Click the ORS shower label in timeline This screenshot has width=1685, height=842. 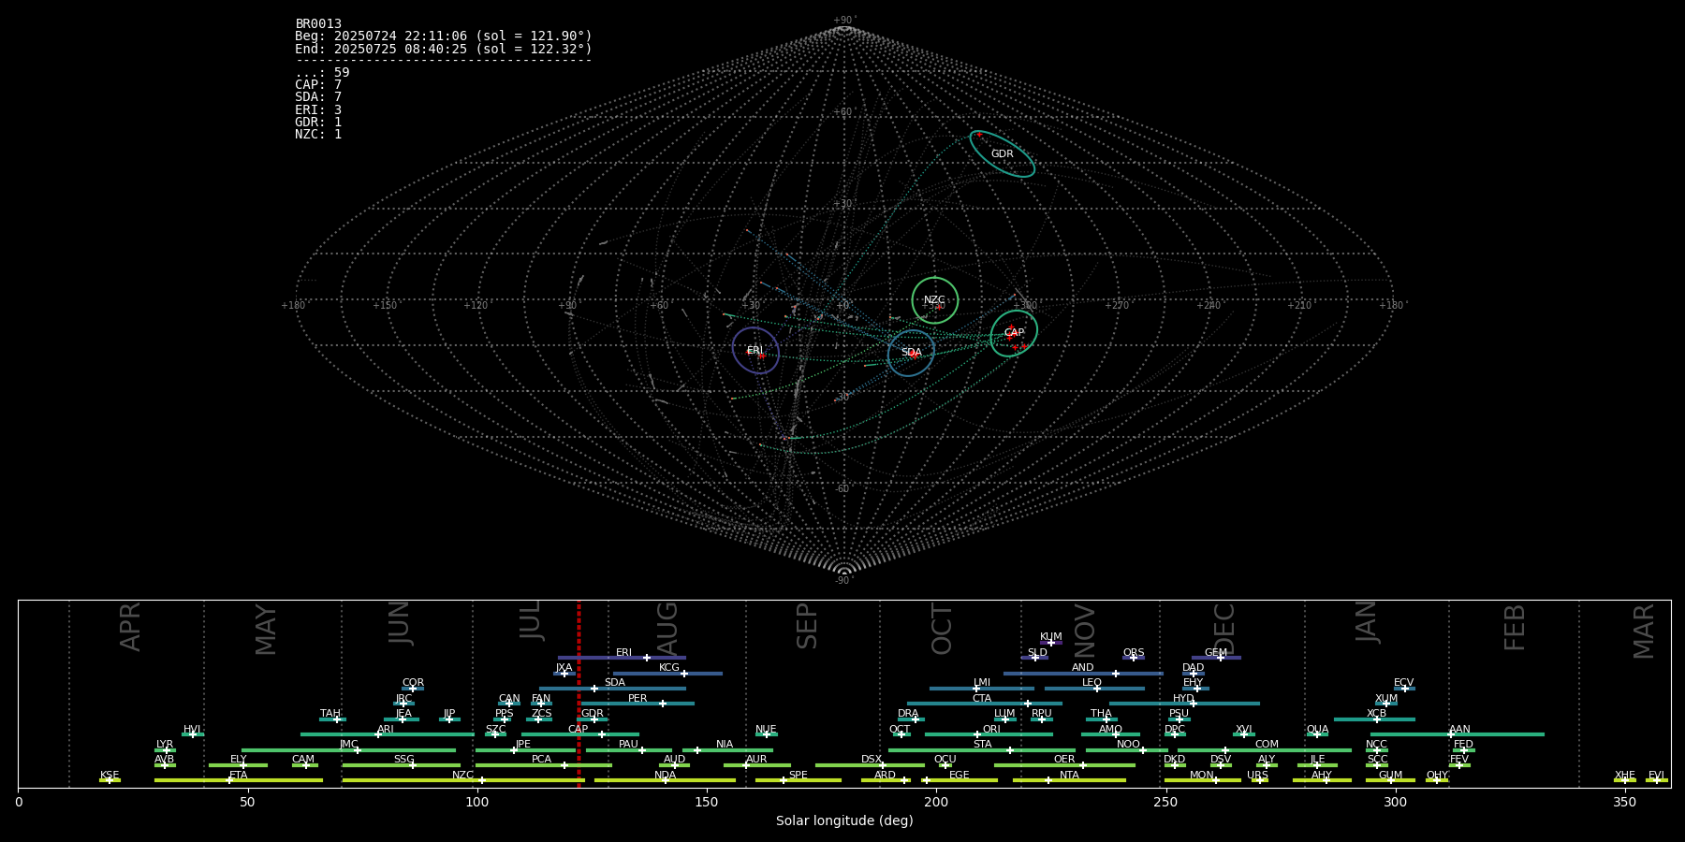[x=1134, y=653]
